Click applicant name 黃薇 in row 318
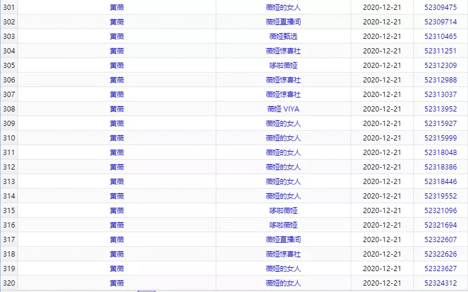The image size is (468, 292). coord(117,254)
